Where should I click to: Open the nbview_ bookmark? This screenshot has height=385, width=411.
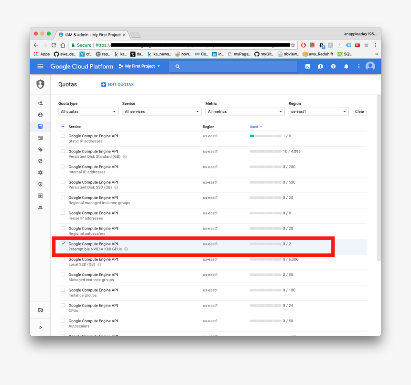[x=288, y=54]
